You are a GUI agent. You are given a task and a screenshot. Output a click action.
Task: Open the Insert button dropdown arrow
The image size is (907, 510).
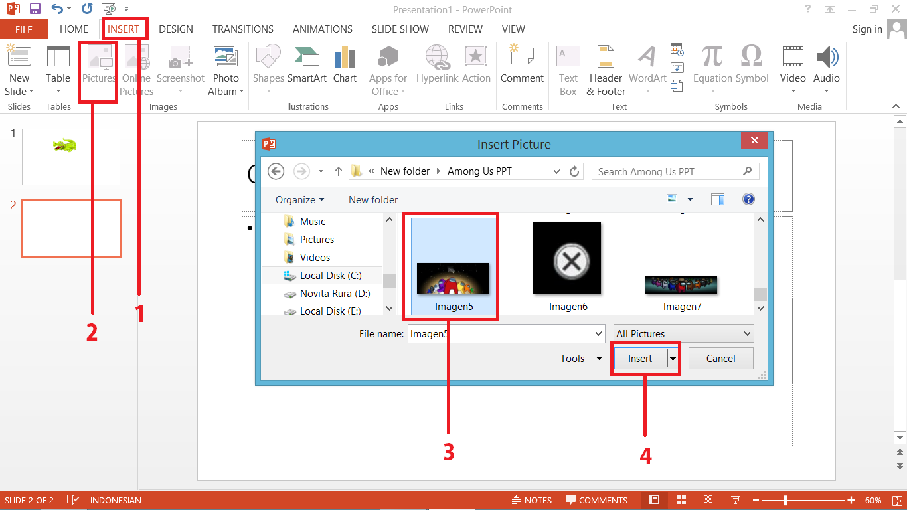(673, 359)
